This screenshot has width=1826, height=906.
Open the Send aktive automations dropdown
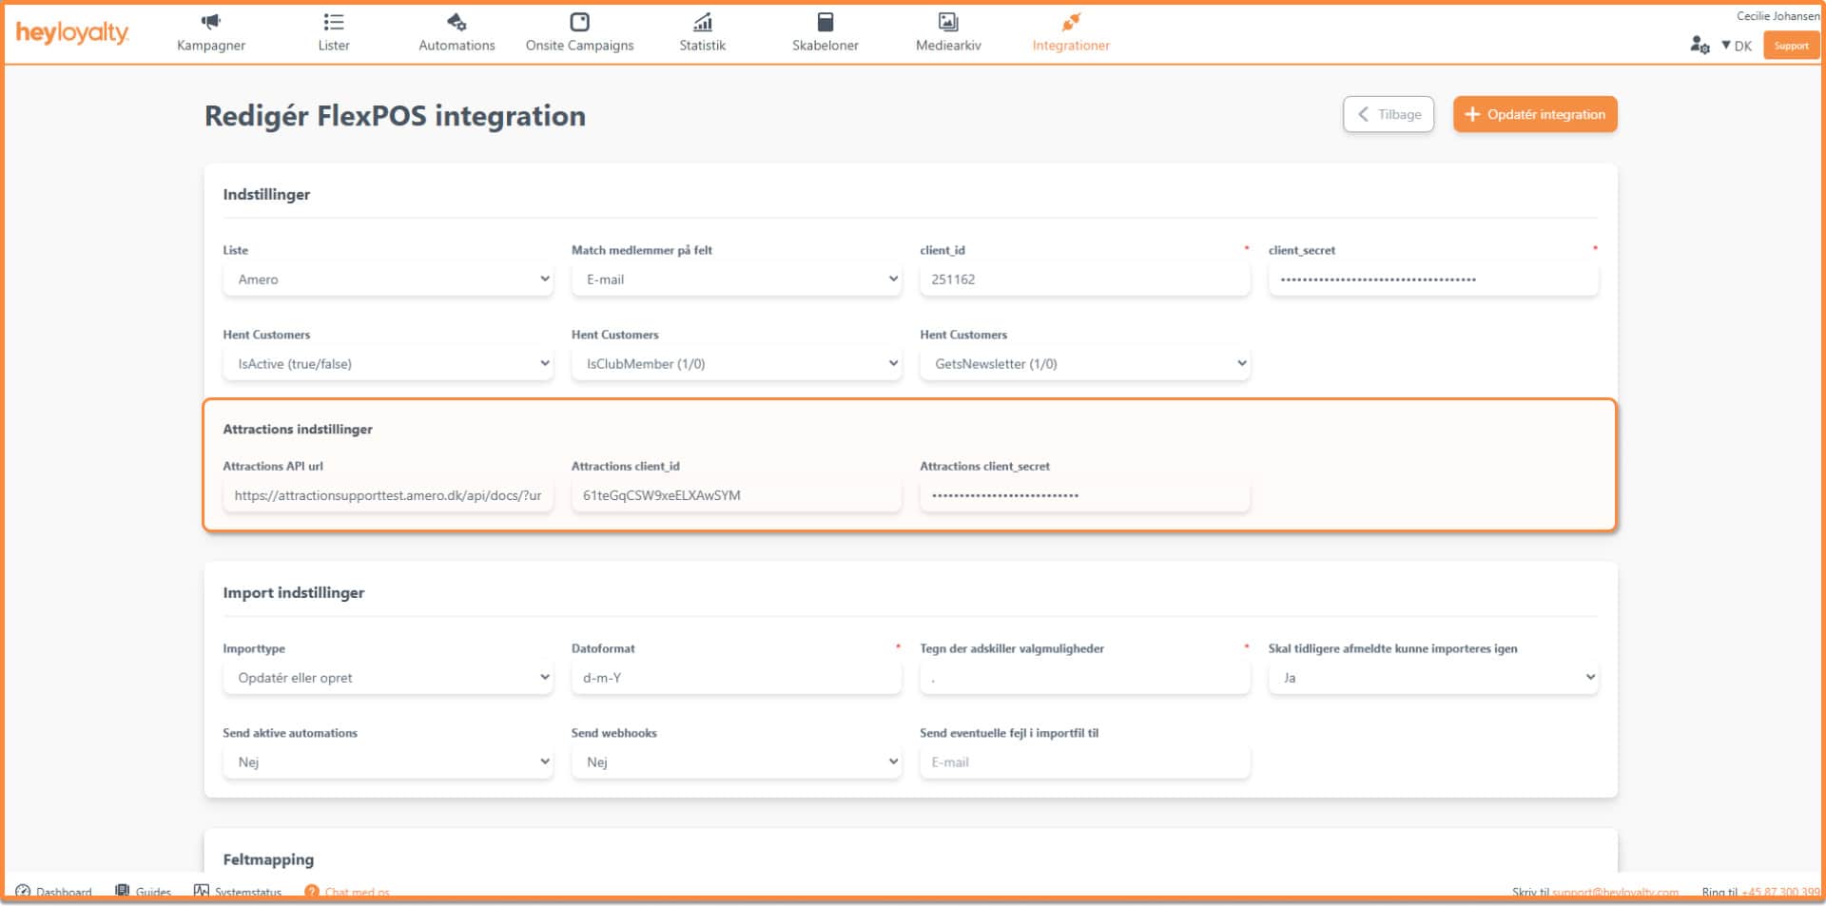point(388,762)
